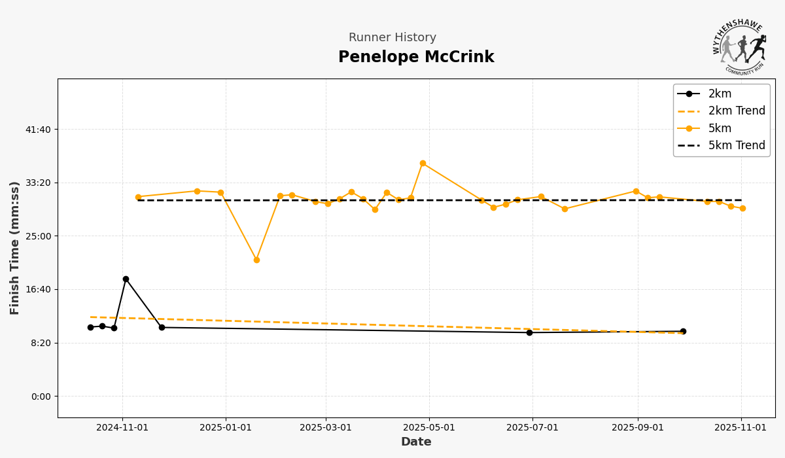
Task: Click the first 5km data point
Action: [138, 197]
